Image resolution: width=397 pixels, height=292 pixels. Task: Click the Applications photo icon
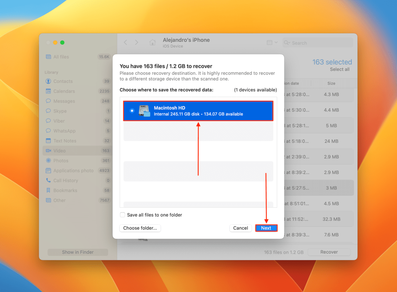coord(48,170)
